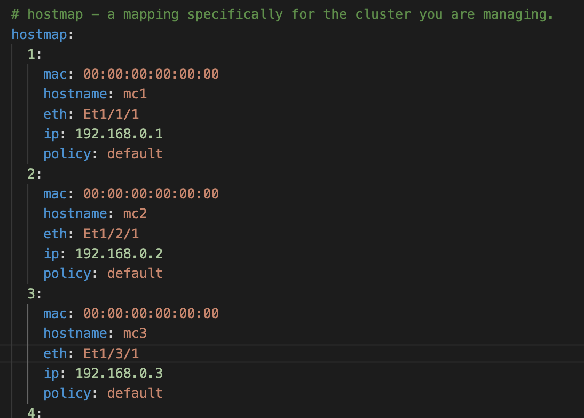Click the IP address 192.168.0.3
This screenshot has height=418, width=584.
119,373
